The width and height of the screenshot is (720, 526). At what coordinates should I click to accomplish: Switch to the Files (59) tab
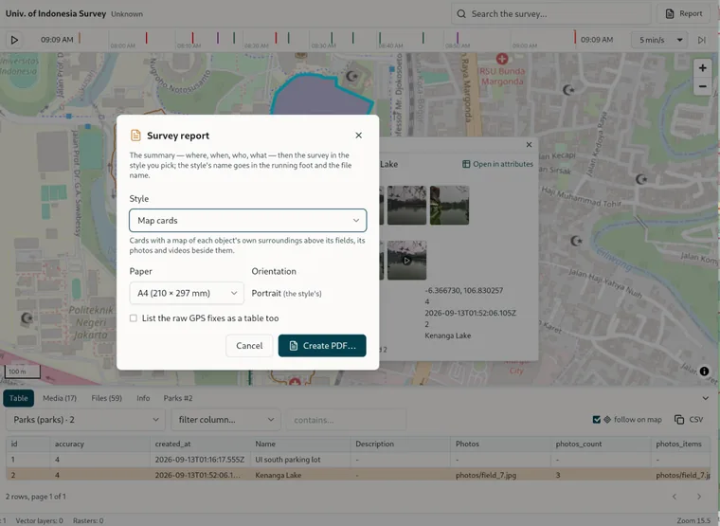pyautogui.click(x=106, y=398)
